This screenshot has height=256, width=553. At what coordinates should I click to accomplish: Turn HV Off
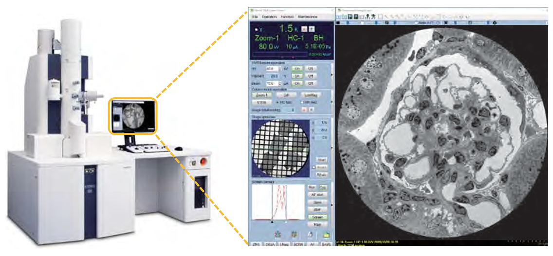(x=311, y=69)
